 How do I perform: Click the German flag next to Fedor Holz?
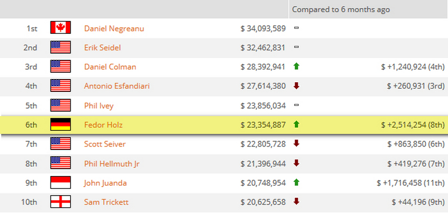[61, 125]
